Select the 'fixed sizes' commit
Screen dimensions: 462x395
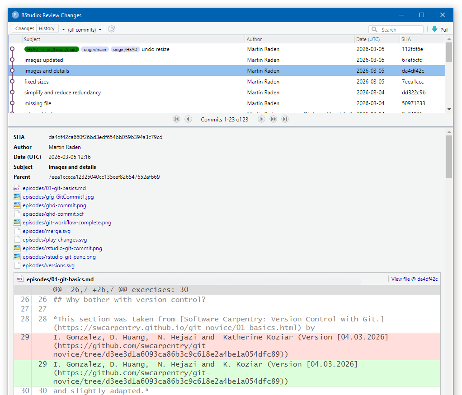pos(37,82)
